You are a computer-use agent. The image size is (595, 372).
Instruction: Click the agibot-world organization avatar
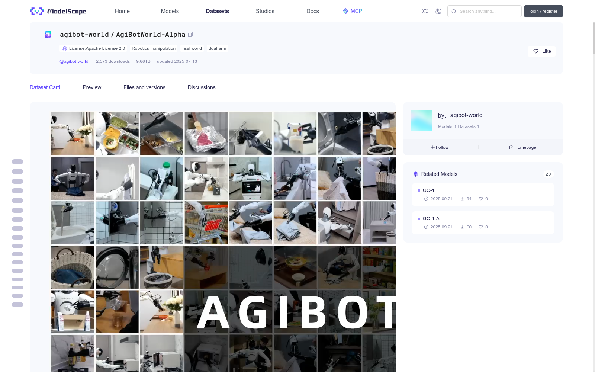[421, 121]
